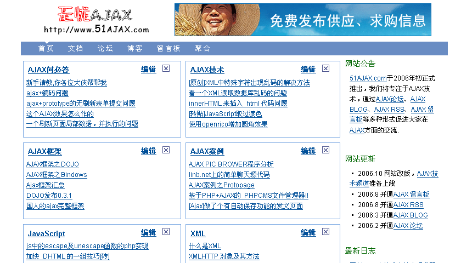
Task: Close the AJAX技术 panel with X icon
Action: point(326,68)
